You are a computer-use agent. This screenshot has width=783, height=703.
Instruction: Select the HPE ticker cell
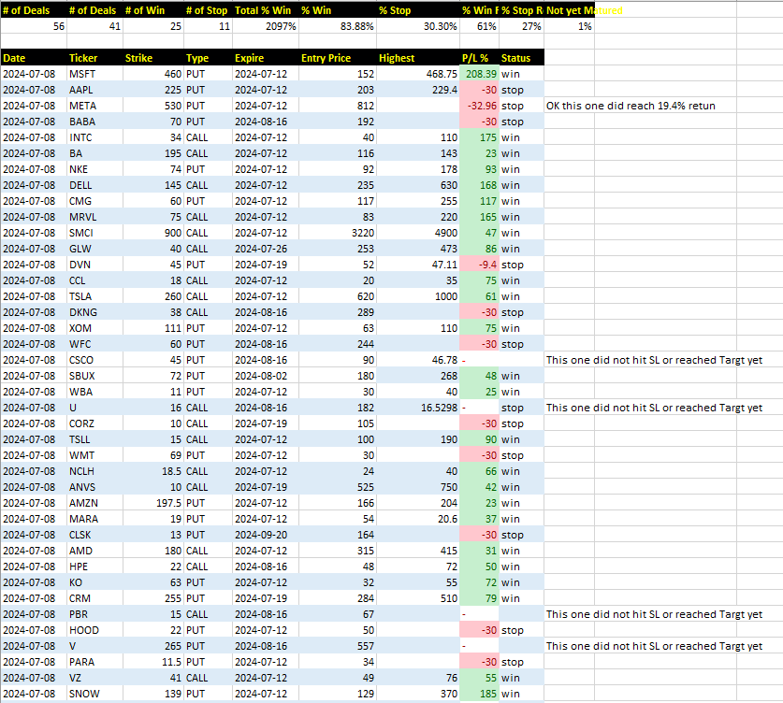pos(94,567)
